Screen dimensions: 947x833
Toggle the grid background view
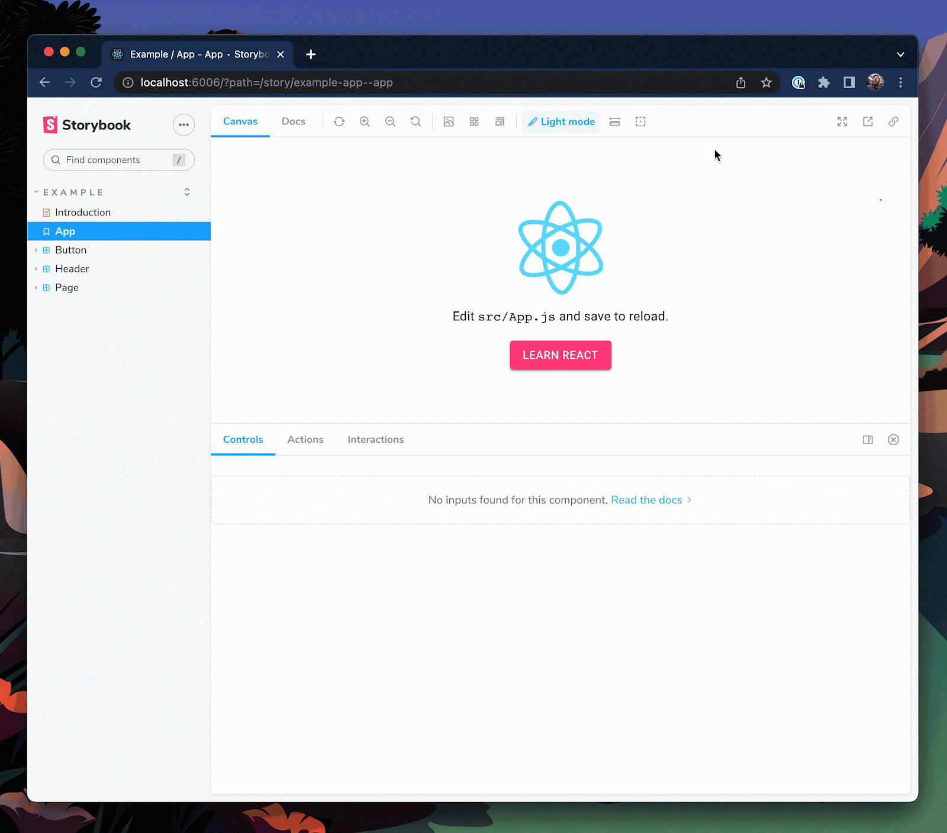tap(474, 122)
